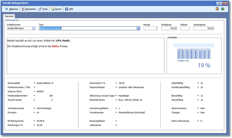232x138 pixels.
Task: Expand the Text field dropdown arrow
Action: pos(138,28)
